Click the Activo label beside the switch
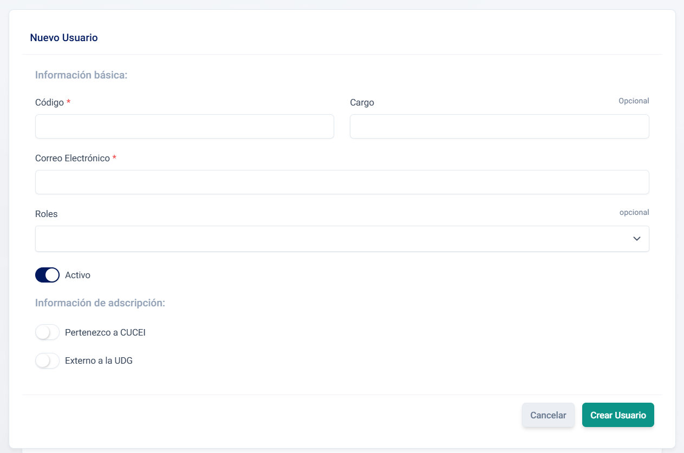 77,275
